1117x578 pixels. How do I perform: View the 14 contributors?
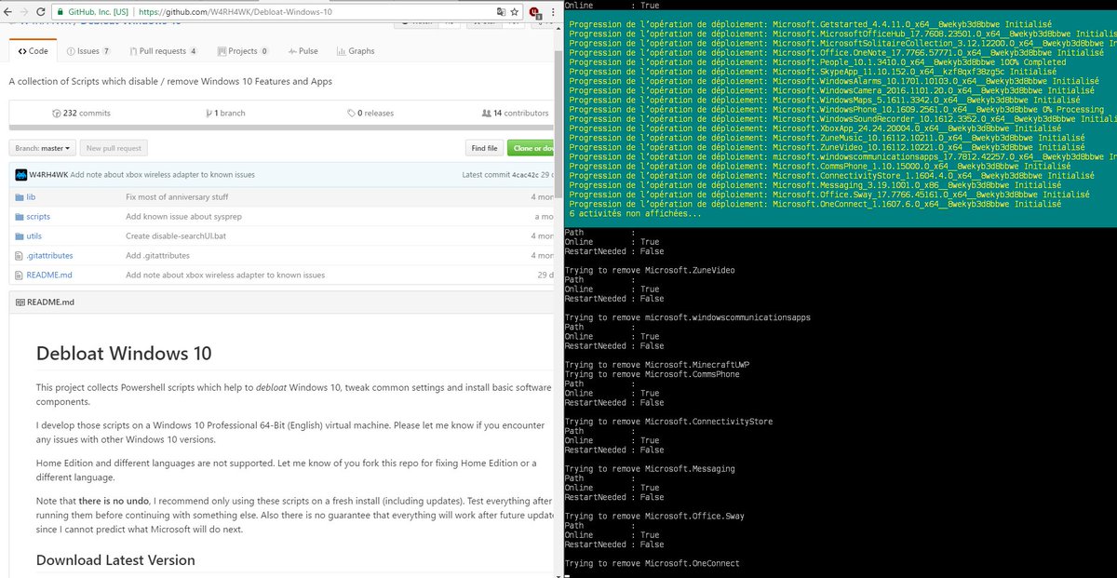coord(516,114)
